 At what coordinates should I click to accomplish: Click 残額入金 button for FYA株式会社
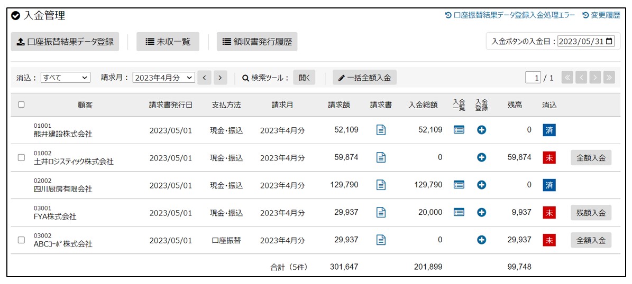(x=591, y=213)
